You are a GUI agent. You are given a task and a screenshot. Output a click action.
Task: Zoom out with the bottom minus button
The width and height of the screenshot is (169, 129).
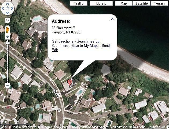[8, 86]
